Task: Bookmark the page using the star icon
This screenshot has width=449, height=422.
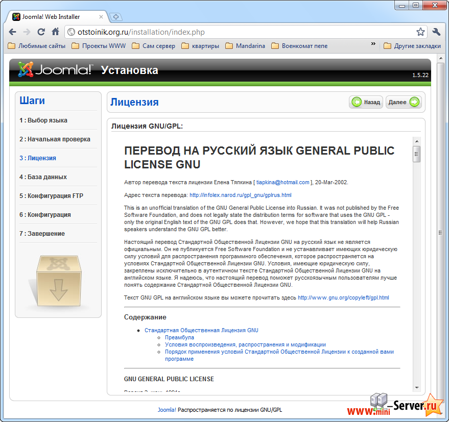Action: pos(420,31)
